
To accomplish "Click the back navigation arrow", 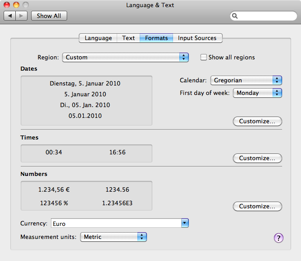I will pos(10,16).
